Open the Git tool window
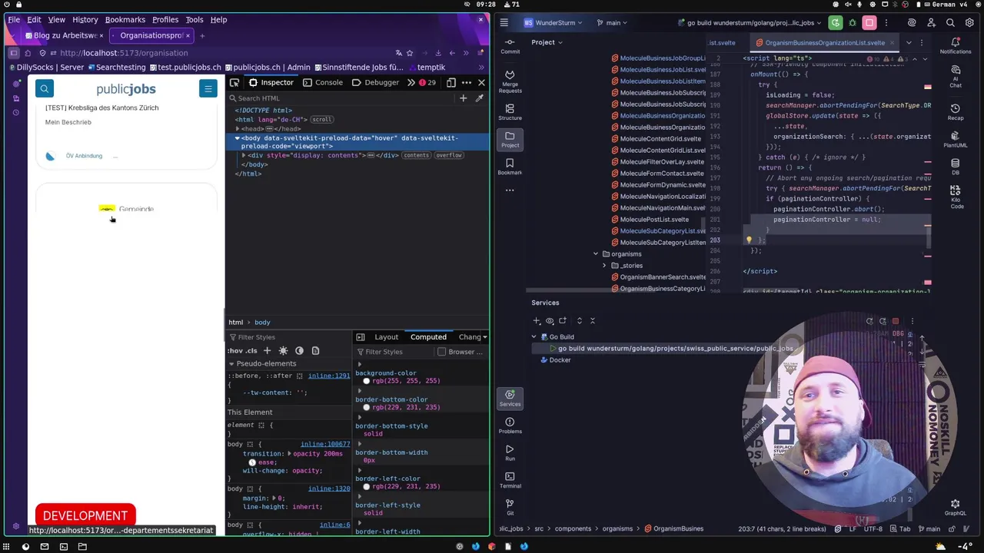The image size is (984, 553). pyautogui.click(x=510, y=507)
